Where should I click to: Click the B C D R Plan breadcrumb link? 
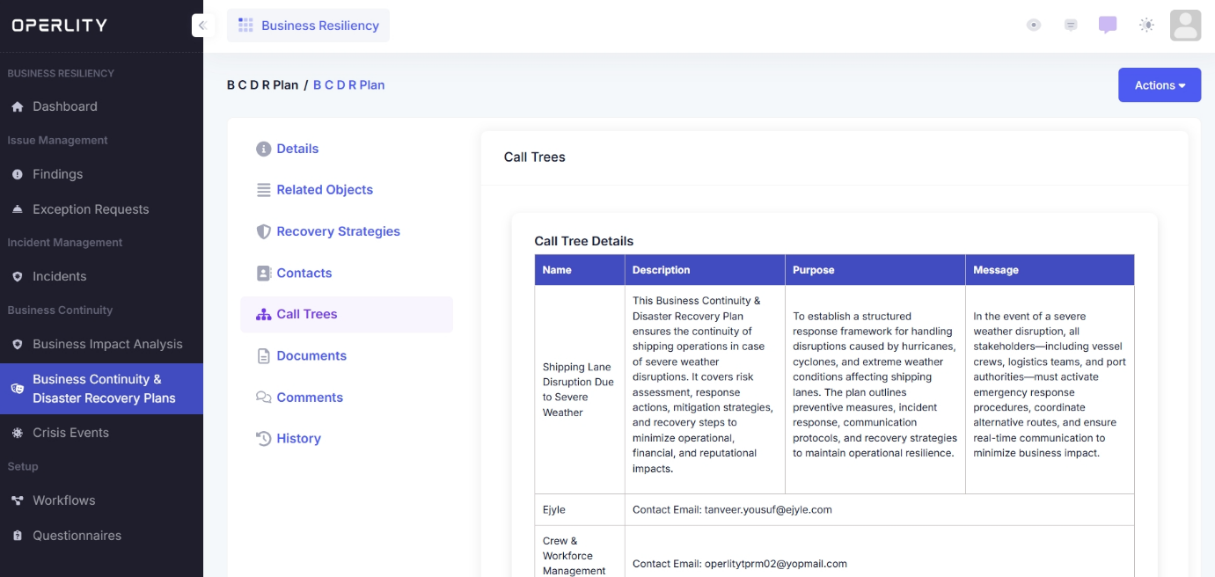349,85
